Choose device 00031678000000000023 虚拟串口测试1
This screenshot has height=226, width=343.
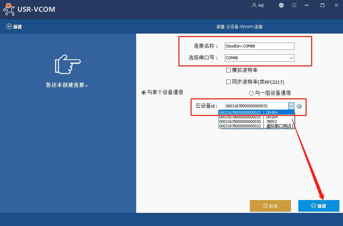tap(256, 126)
